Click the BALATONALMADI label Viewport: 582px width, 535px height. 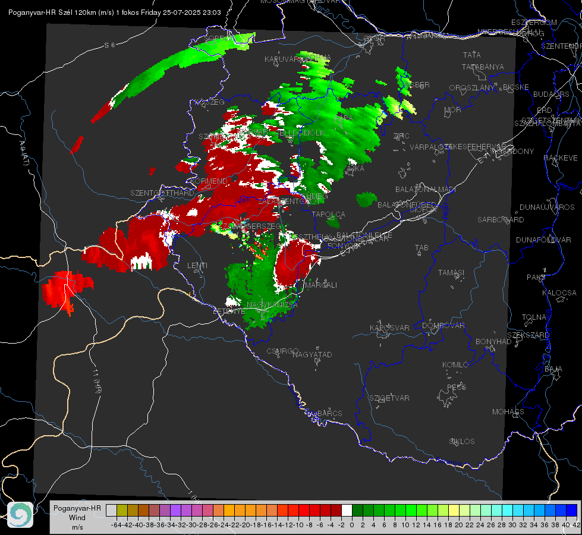426,190
